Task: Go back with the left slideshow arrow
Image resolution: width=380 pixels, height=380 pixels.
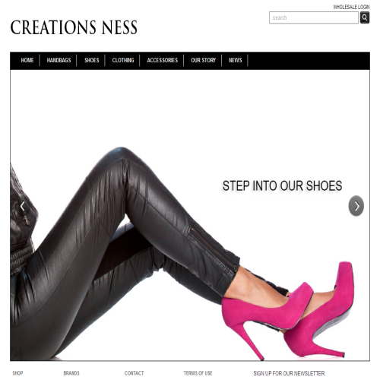Action: point(23,206)
